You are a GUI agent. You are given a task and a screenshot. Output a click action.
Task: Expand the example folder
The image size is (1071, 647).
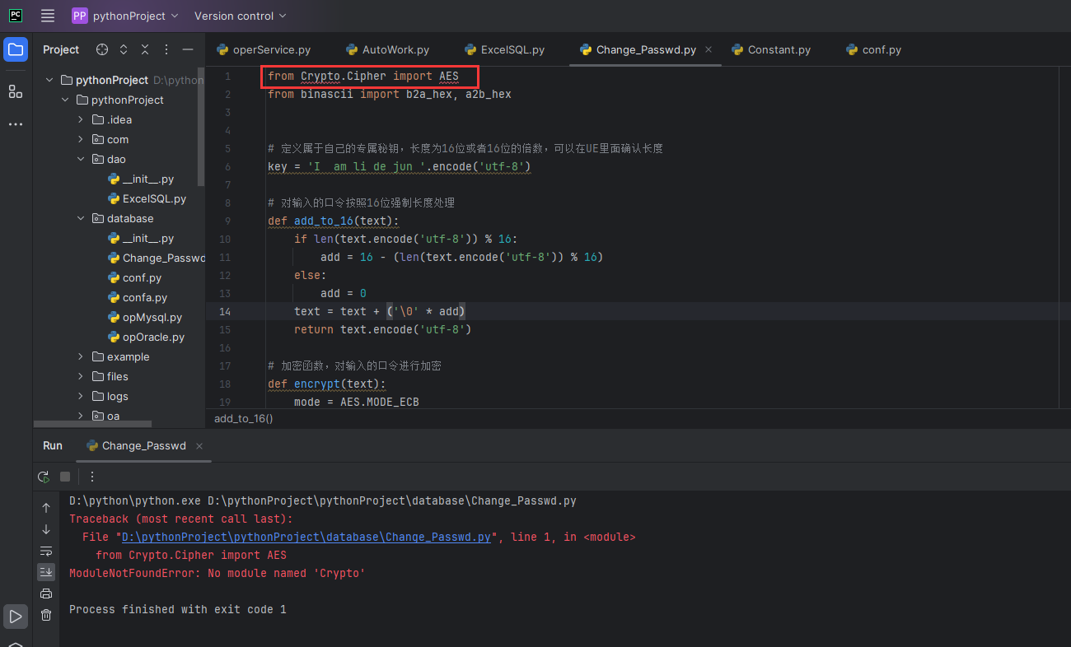81,356
